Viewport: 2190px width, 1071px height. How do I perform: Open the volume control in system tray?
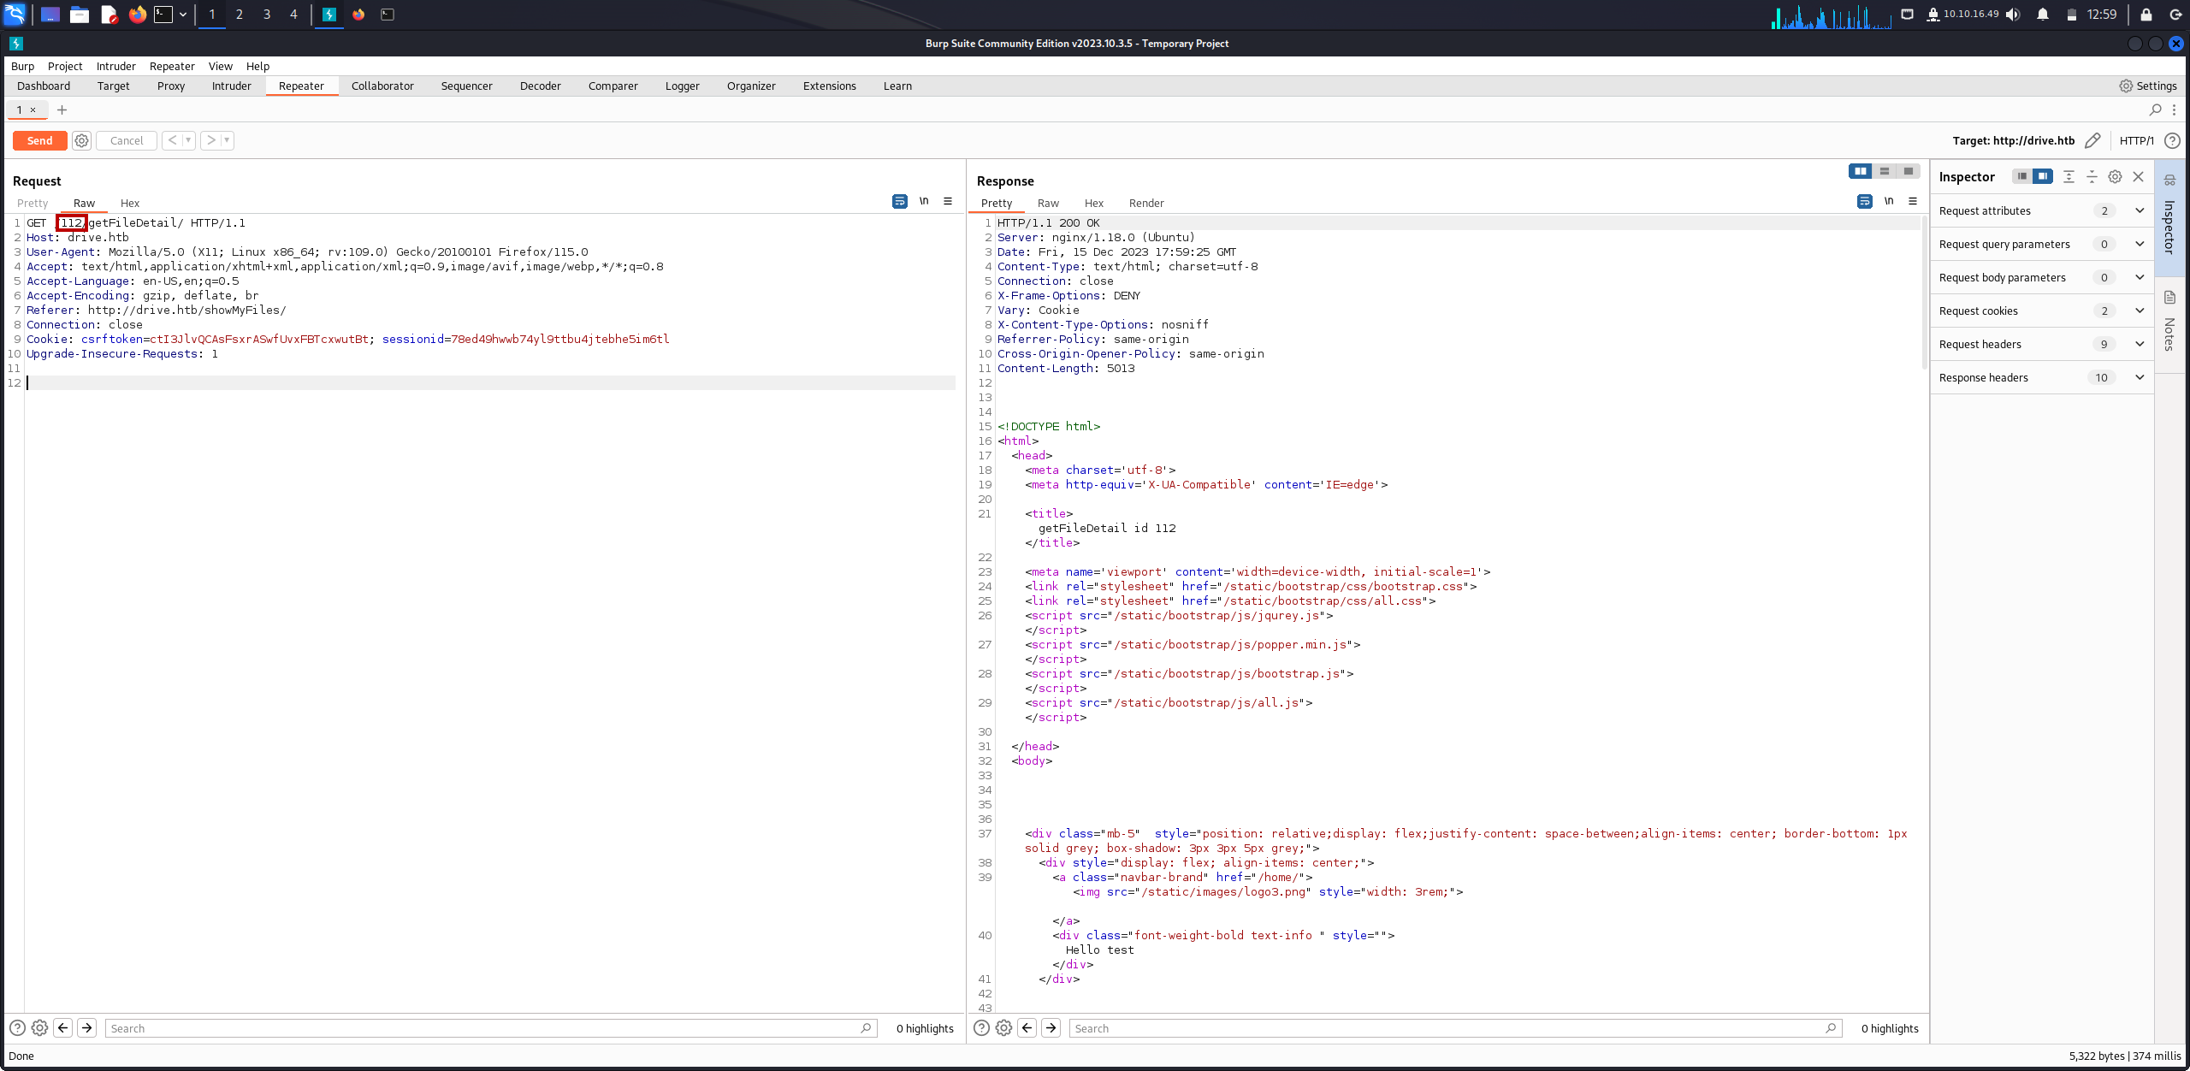click(2014, 14)
